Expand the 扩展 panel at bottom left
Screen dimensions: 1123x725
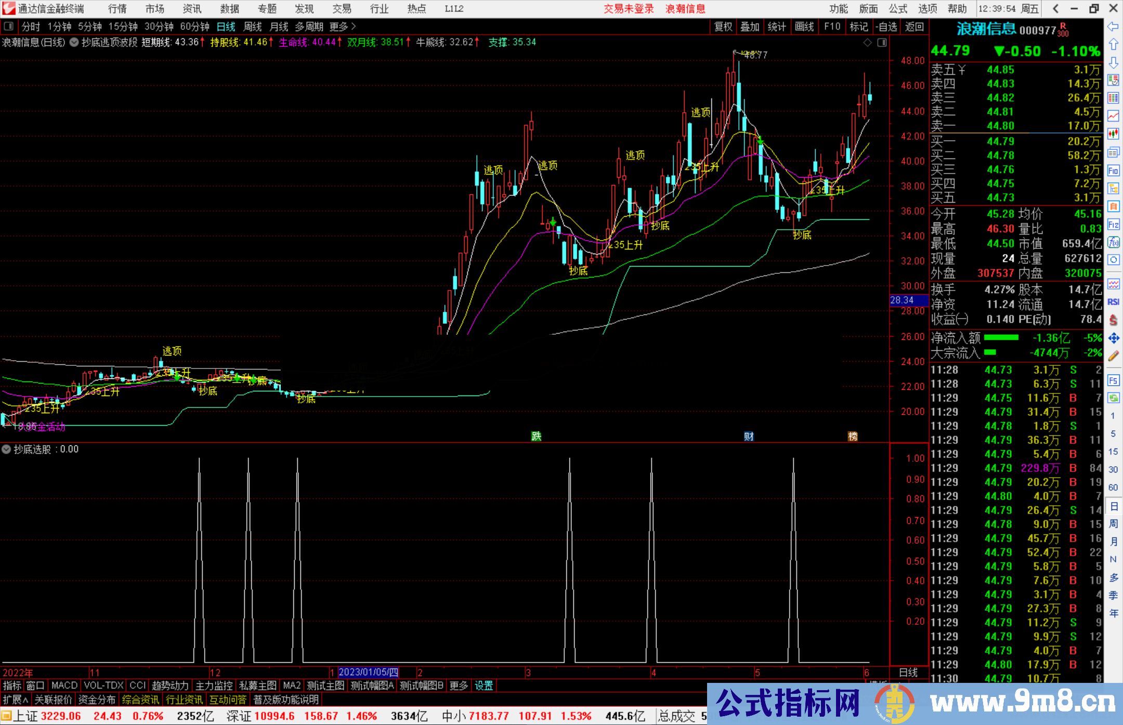click(x=15, y=700)
